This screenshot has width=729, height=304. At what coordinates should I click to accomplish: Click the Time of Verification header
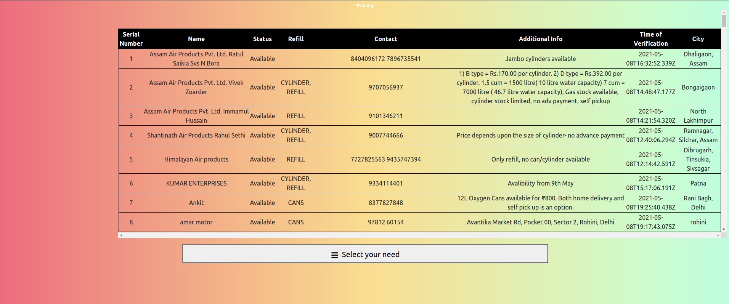[650, 39]
